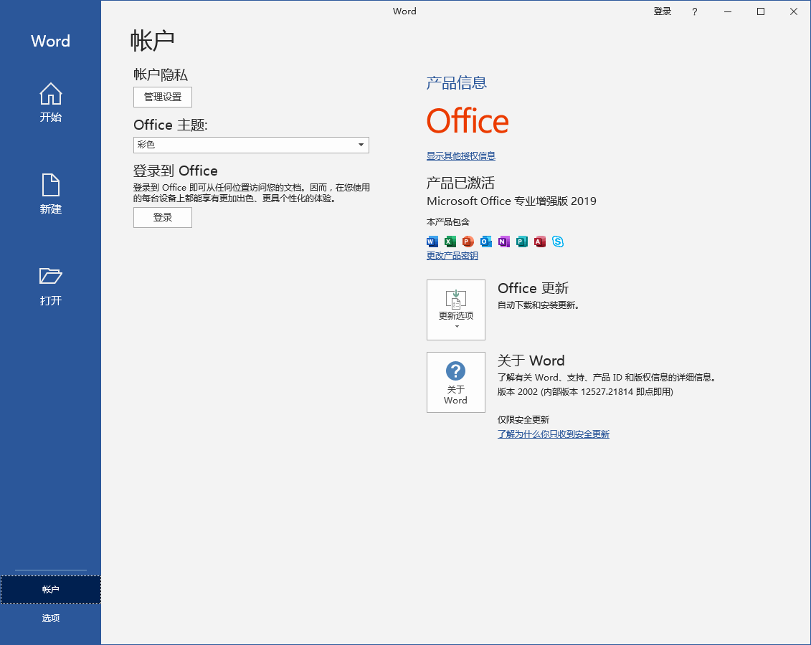Click the Word app icon in product list
Image resolution: width=811 pixels, height=645 pixels.
pyautogui.click(x=432, y=242)
